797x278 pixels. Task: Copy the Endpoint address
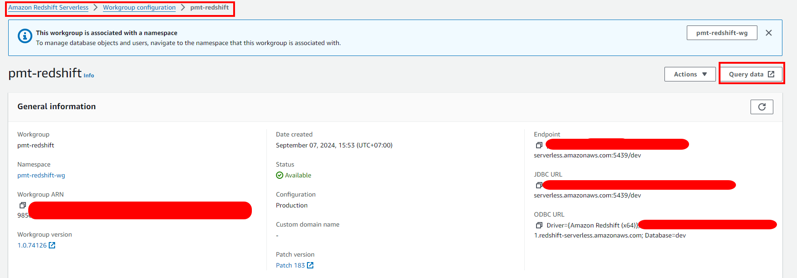point(539,145)
